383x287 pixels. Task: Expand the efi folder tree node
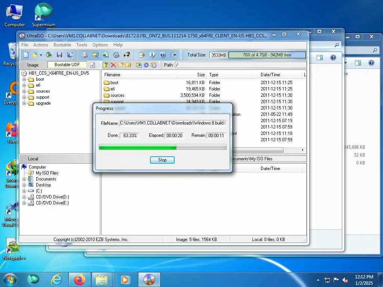24,86
